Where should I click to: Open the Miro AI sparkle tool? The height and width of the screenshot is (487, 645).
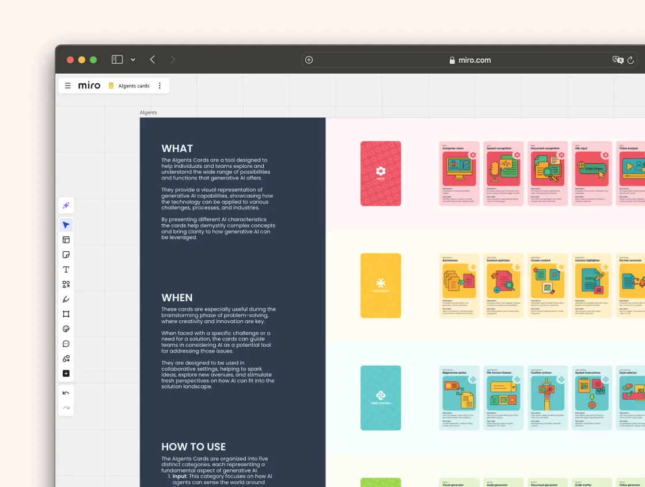[x=66, y=205]
